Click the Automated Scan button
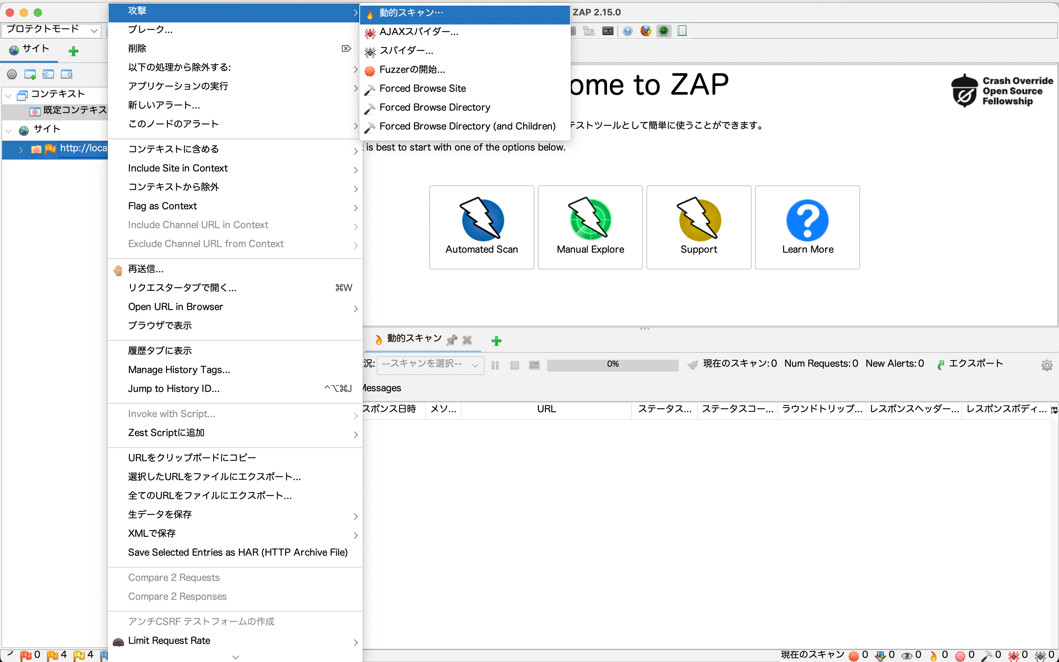1059x662 pixels. [x=481, y=227]
